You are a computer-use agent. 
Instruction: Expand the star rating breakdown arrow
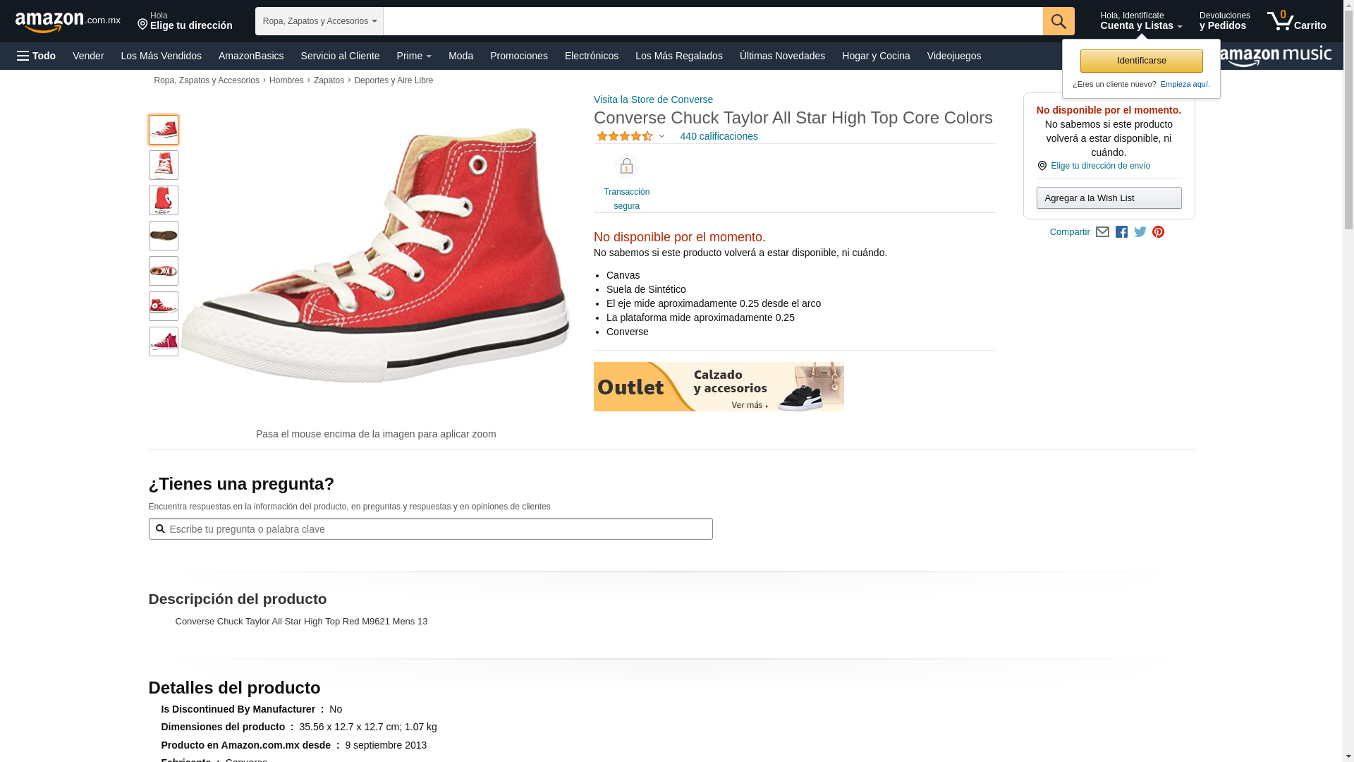pyautogui.click(x=661, y=136)
